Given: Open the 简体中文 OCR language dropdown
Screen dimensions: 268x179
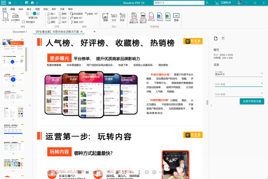Looking at the screenshot, I should 239,74.
